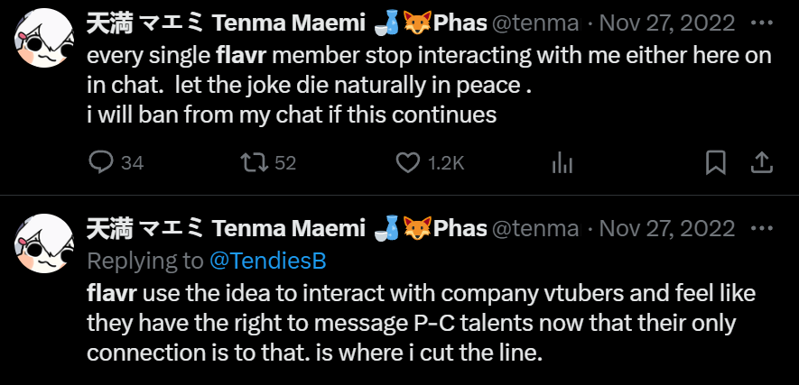Like the tweet with 1.2K likes
799x385 pixels.
tap(410, 162)
